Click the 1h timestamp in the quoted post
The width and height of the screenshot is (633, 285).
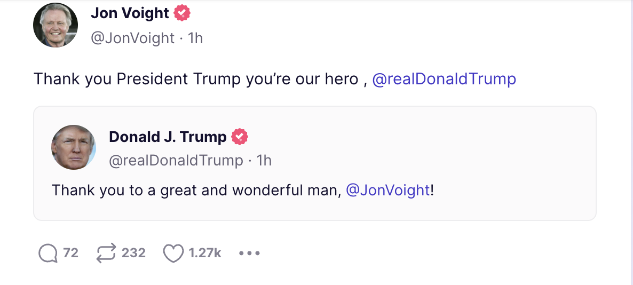[x=264, y=160]
